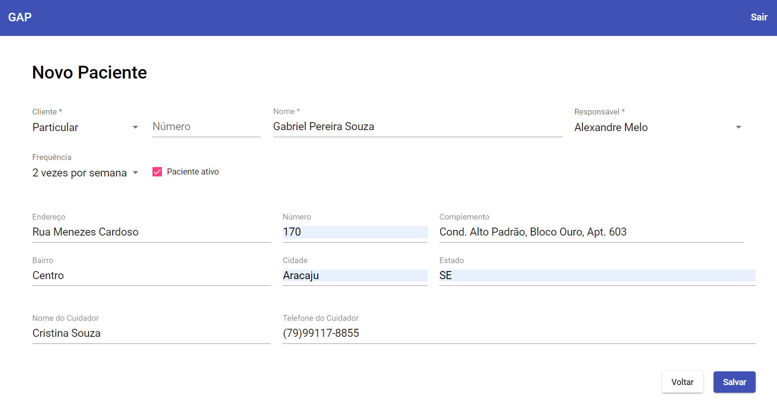Viewport: 777px width, 404px height.
Task: Click the Paciente ativo label text
Action: (x=193, y=172)
